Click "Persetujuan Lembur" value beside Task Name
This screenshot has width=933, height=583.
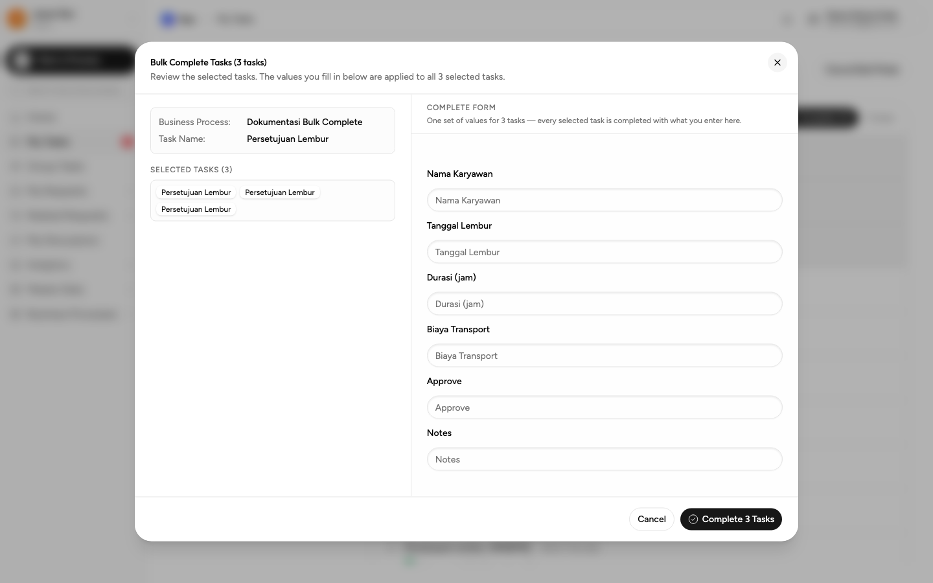(288, 139)
